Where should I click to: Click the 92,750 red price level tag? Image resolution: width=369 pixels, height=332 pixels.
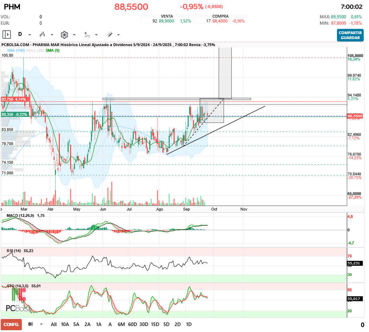click(15, 99)
